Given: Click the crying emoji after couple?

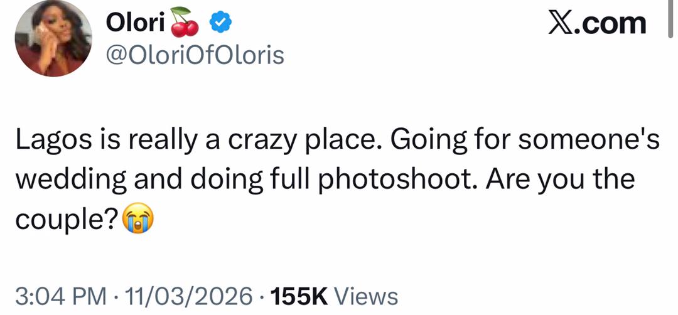Looking at the screenshot, I should coord(137,218).
